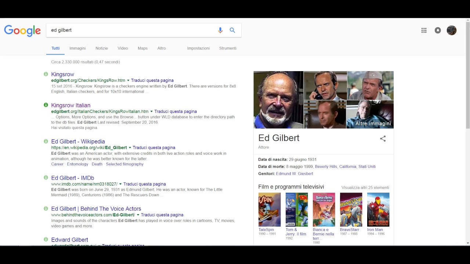Share the Ed Gilbert knowledge panel
The image size is (470, 264).
[383, 139]
